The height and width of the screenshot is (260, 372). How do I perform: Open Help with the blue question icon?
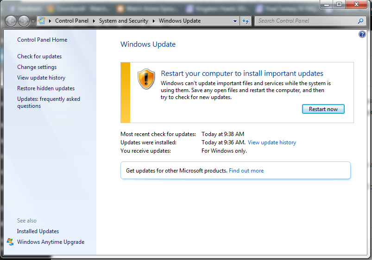(x=362, y=34)
